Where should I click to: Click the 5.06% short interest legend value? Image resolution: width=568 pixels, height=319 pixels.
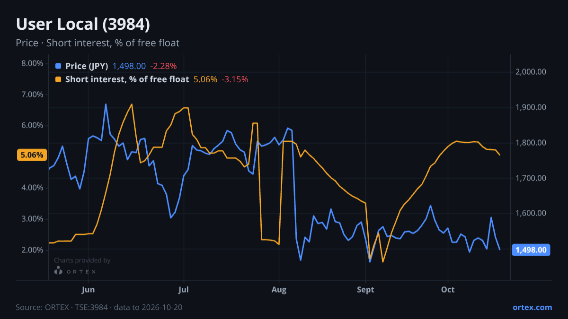[x=205, y=79]
